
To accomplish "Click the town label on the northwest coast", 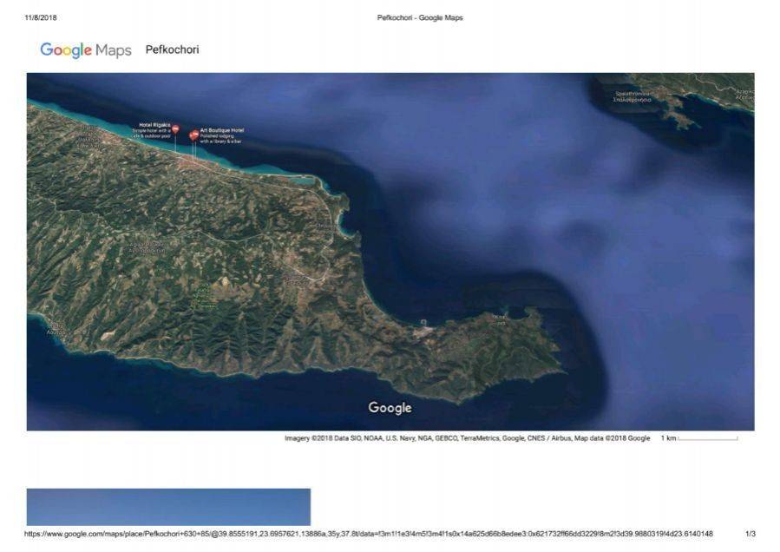I will click(88, 138).
